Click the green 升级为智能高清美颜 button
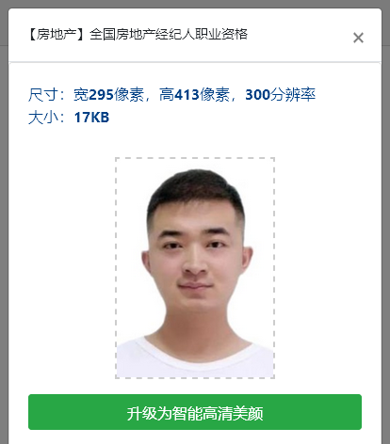Viewport: 390px width, 444px height. pos(195,412)
